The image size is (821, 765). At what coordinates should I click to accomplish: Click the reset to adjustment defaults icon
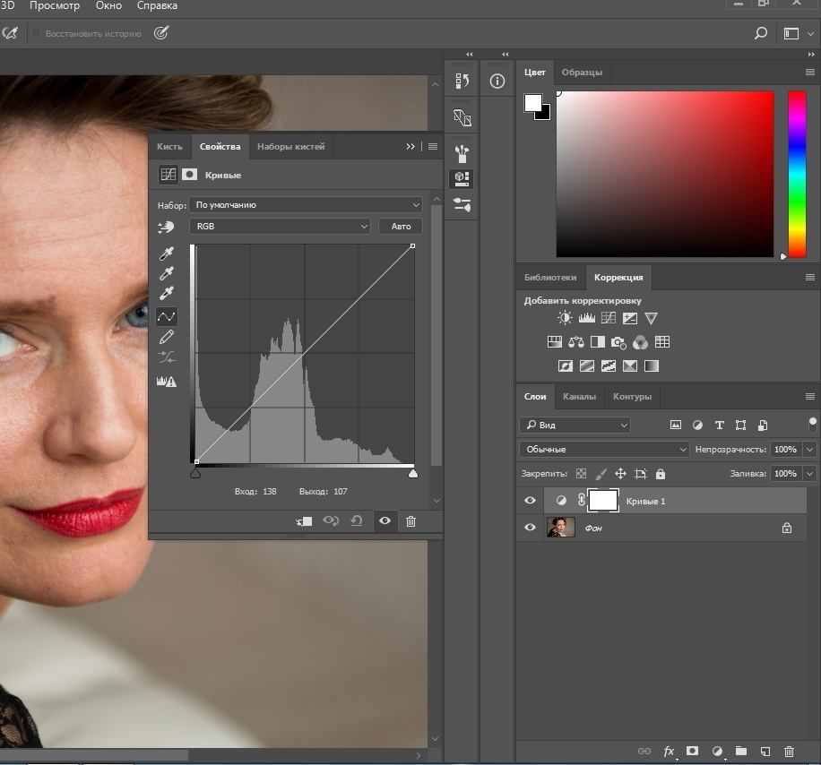point(357,521)
